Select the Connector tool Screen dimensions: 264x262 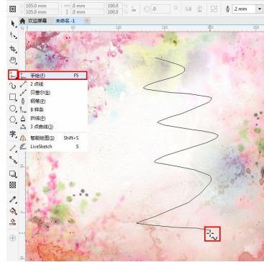point(13,160)
